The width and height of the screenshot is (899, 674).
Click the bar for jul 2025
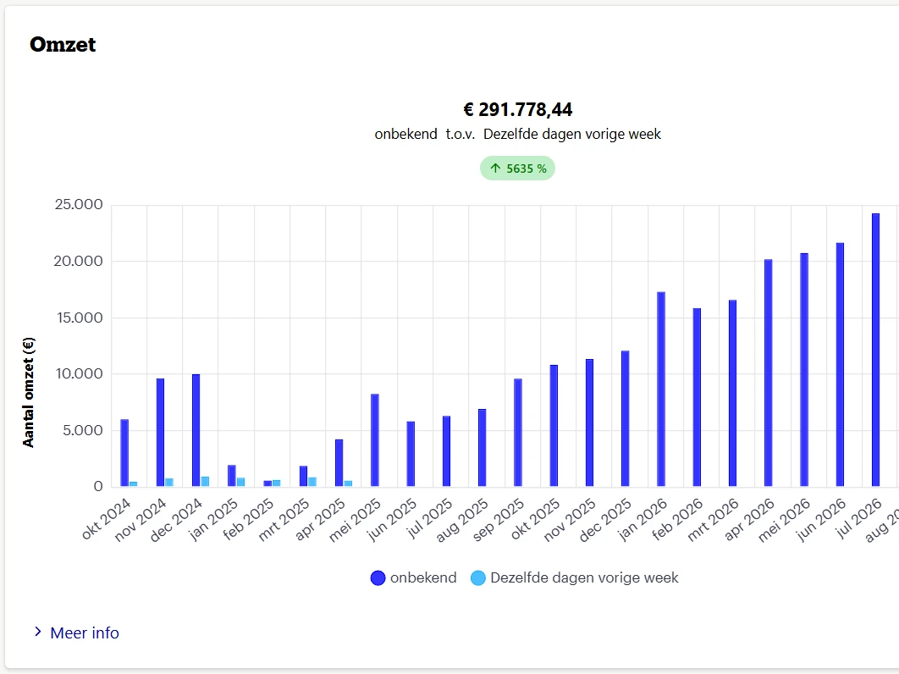click(447, 450)
